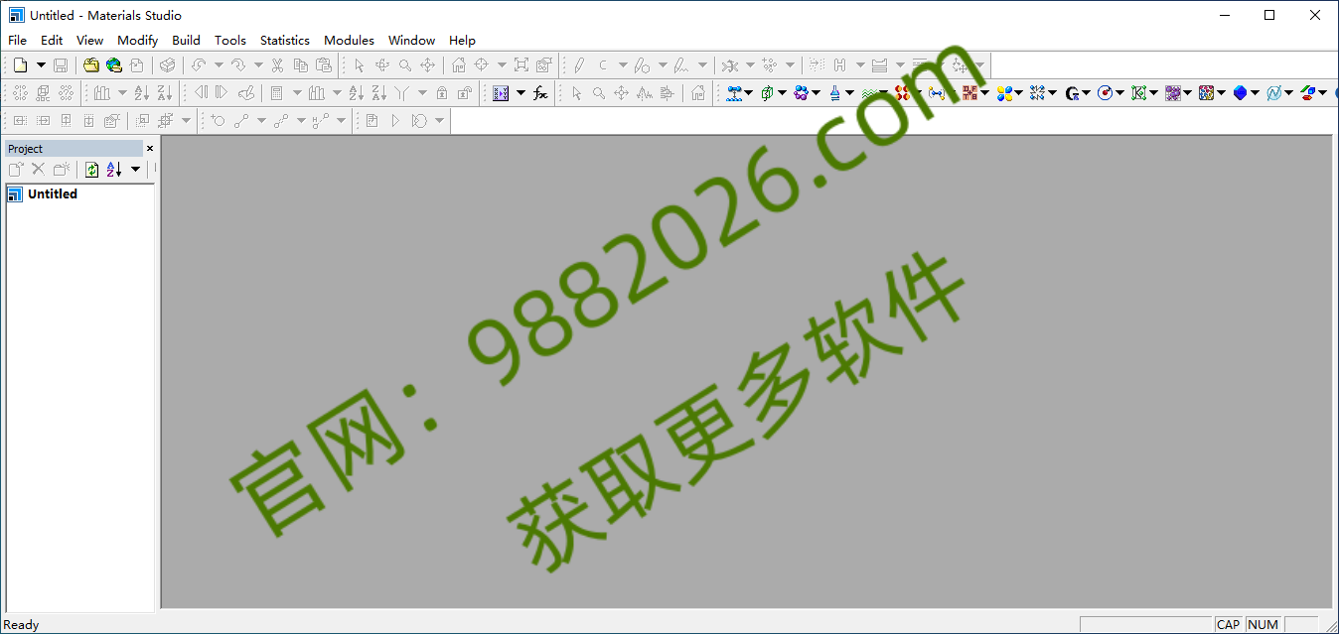Create a new document with the New icon
This screenshot has width=1339, height=634.
21,65
